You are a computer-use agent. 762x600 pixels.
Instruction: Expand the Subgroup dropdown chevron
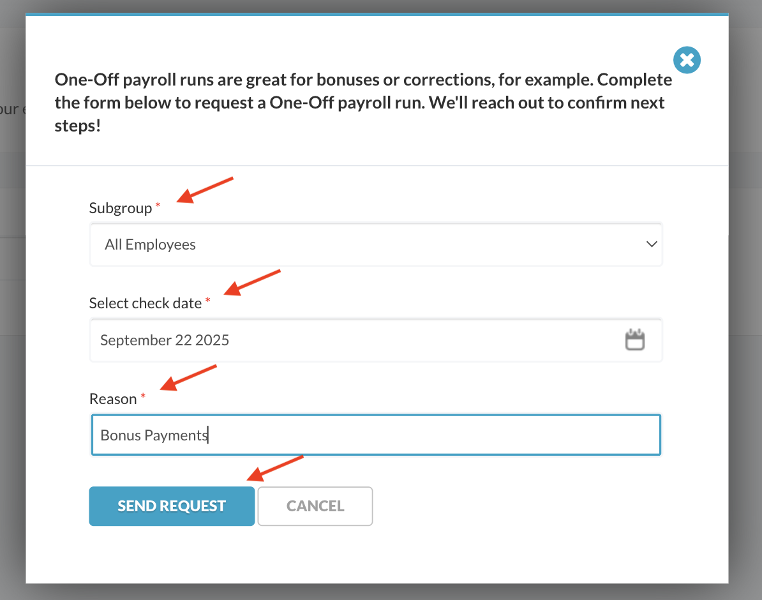coord(651,244)
